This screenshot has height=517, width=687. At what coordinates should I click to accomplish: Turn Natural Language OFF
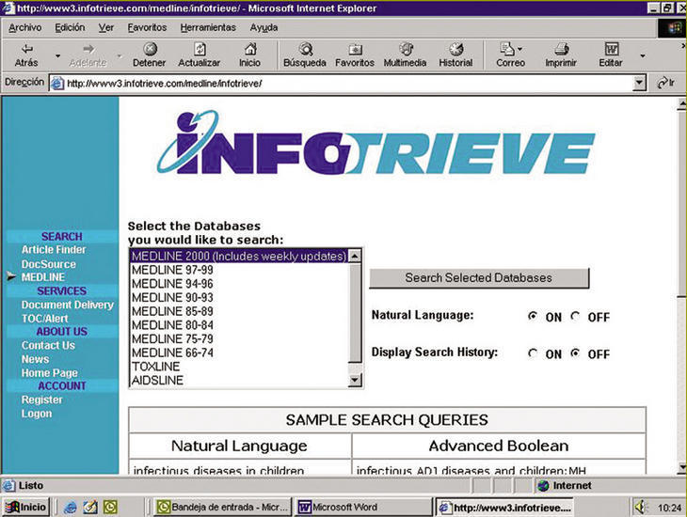coord(576,317)
